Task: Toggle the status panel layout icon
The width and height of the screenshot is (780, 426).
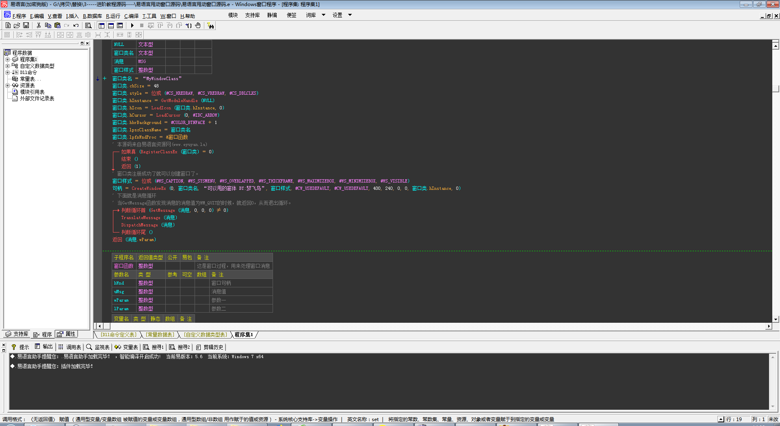Action: coord(111,26)
